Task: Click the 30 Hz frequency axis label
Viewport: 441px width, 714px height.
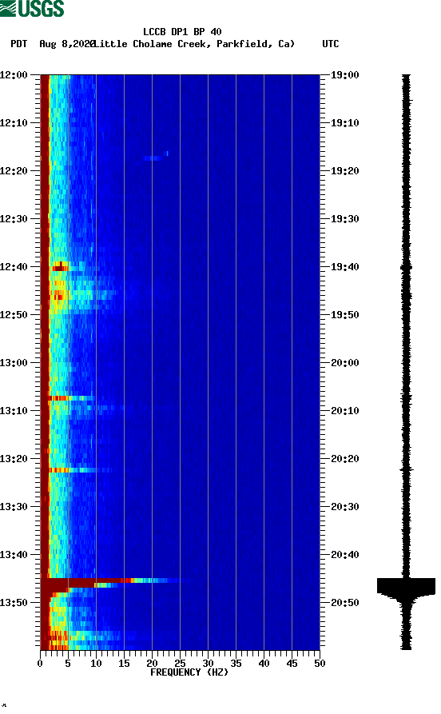Action: (208, 664)
